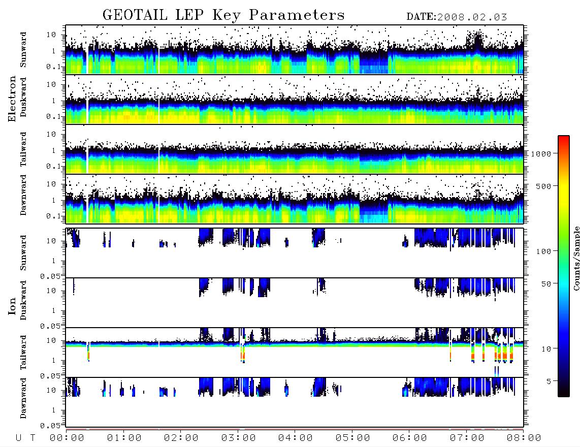Viewport: 580px width, 447px height.
Task: Select the Ion Dawnward spectrogram panel
Action: 295,402
